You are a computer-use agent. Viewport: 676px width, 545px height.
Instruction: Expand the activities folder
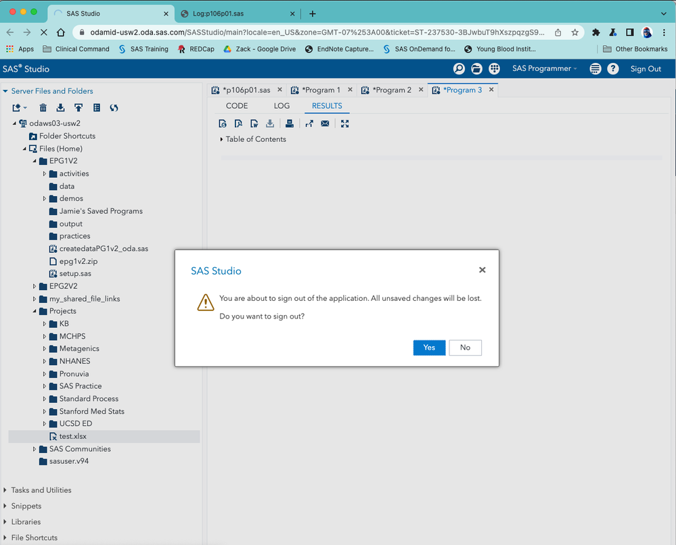(45, 174)
